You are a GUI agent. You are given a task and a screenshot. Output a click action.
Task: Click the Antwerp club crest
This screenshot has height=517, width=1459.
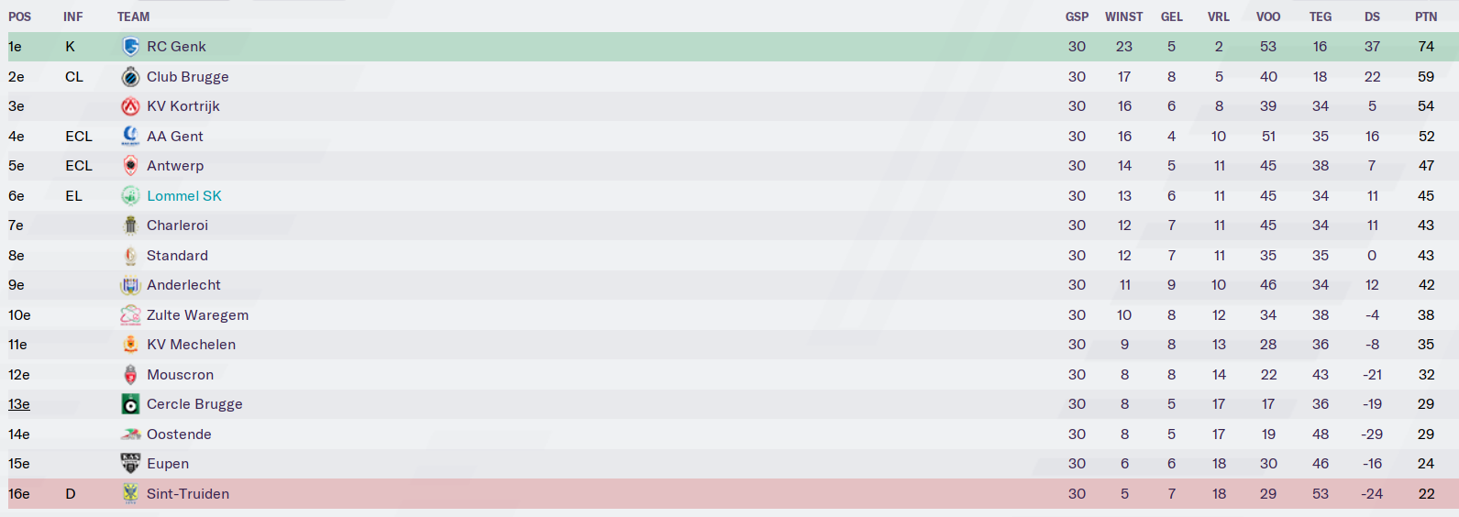[x=130, y=166]
